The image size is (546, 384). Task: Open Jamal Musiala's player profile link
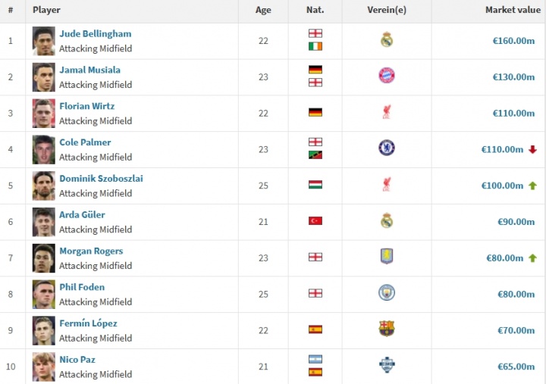(89, 70)
